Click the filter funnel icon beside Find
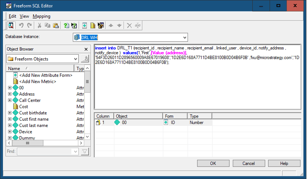The height and width of the screenshot is (179, 307). point(85,152)
